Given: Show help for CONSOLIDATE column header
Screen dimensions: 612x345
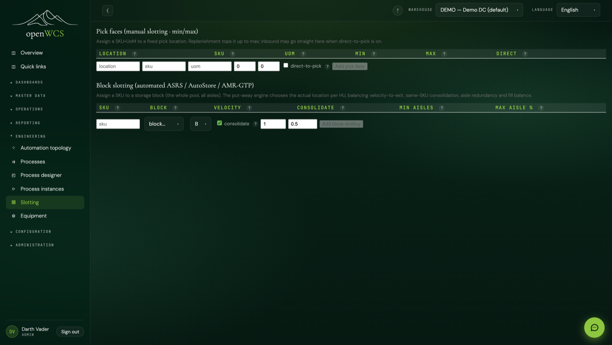Looking at the screenshot, I should [x=343, y=108].
